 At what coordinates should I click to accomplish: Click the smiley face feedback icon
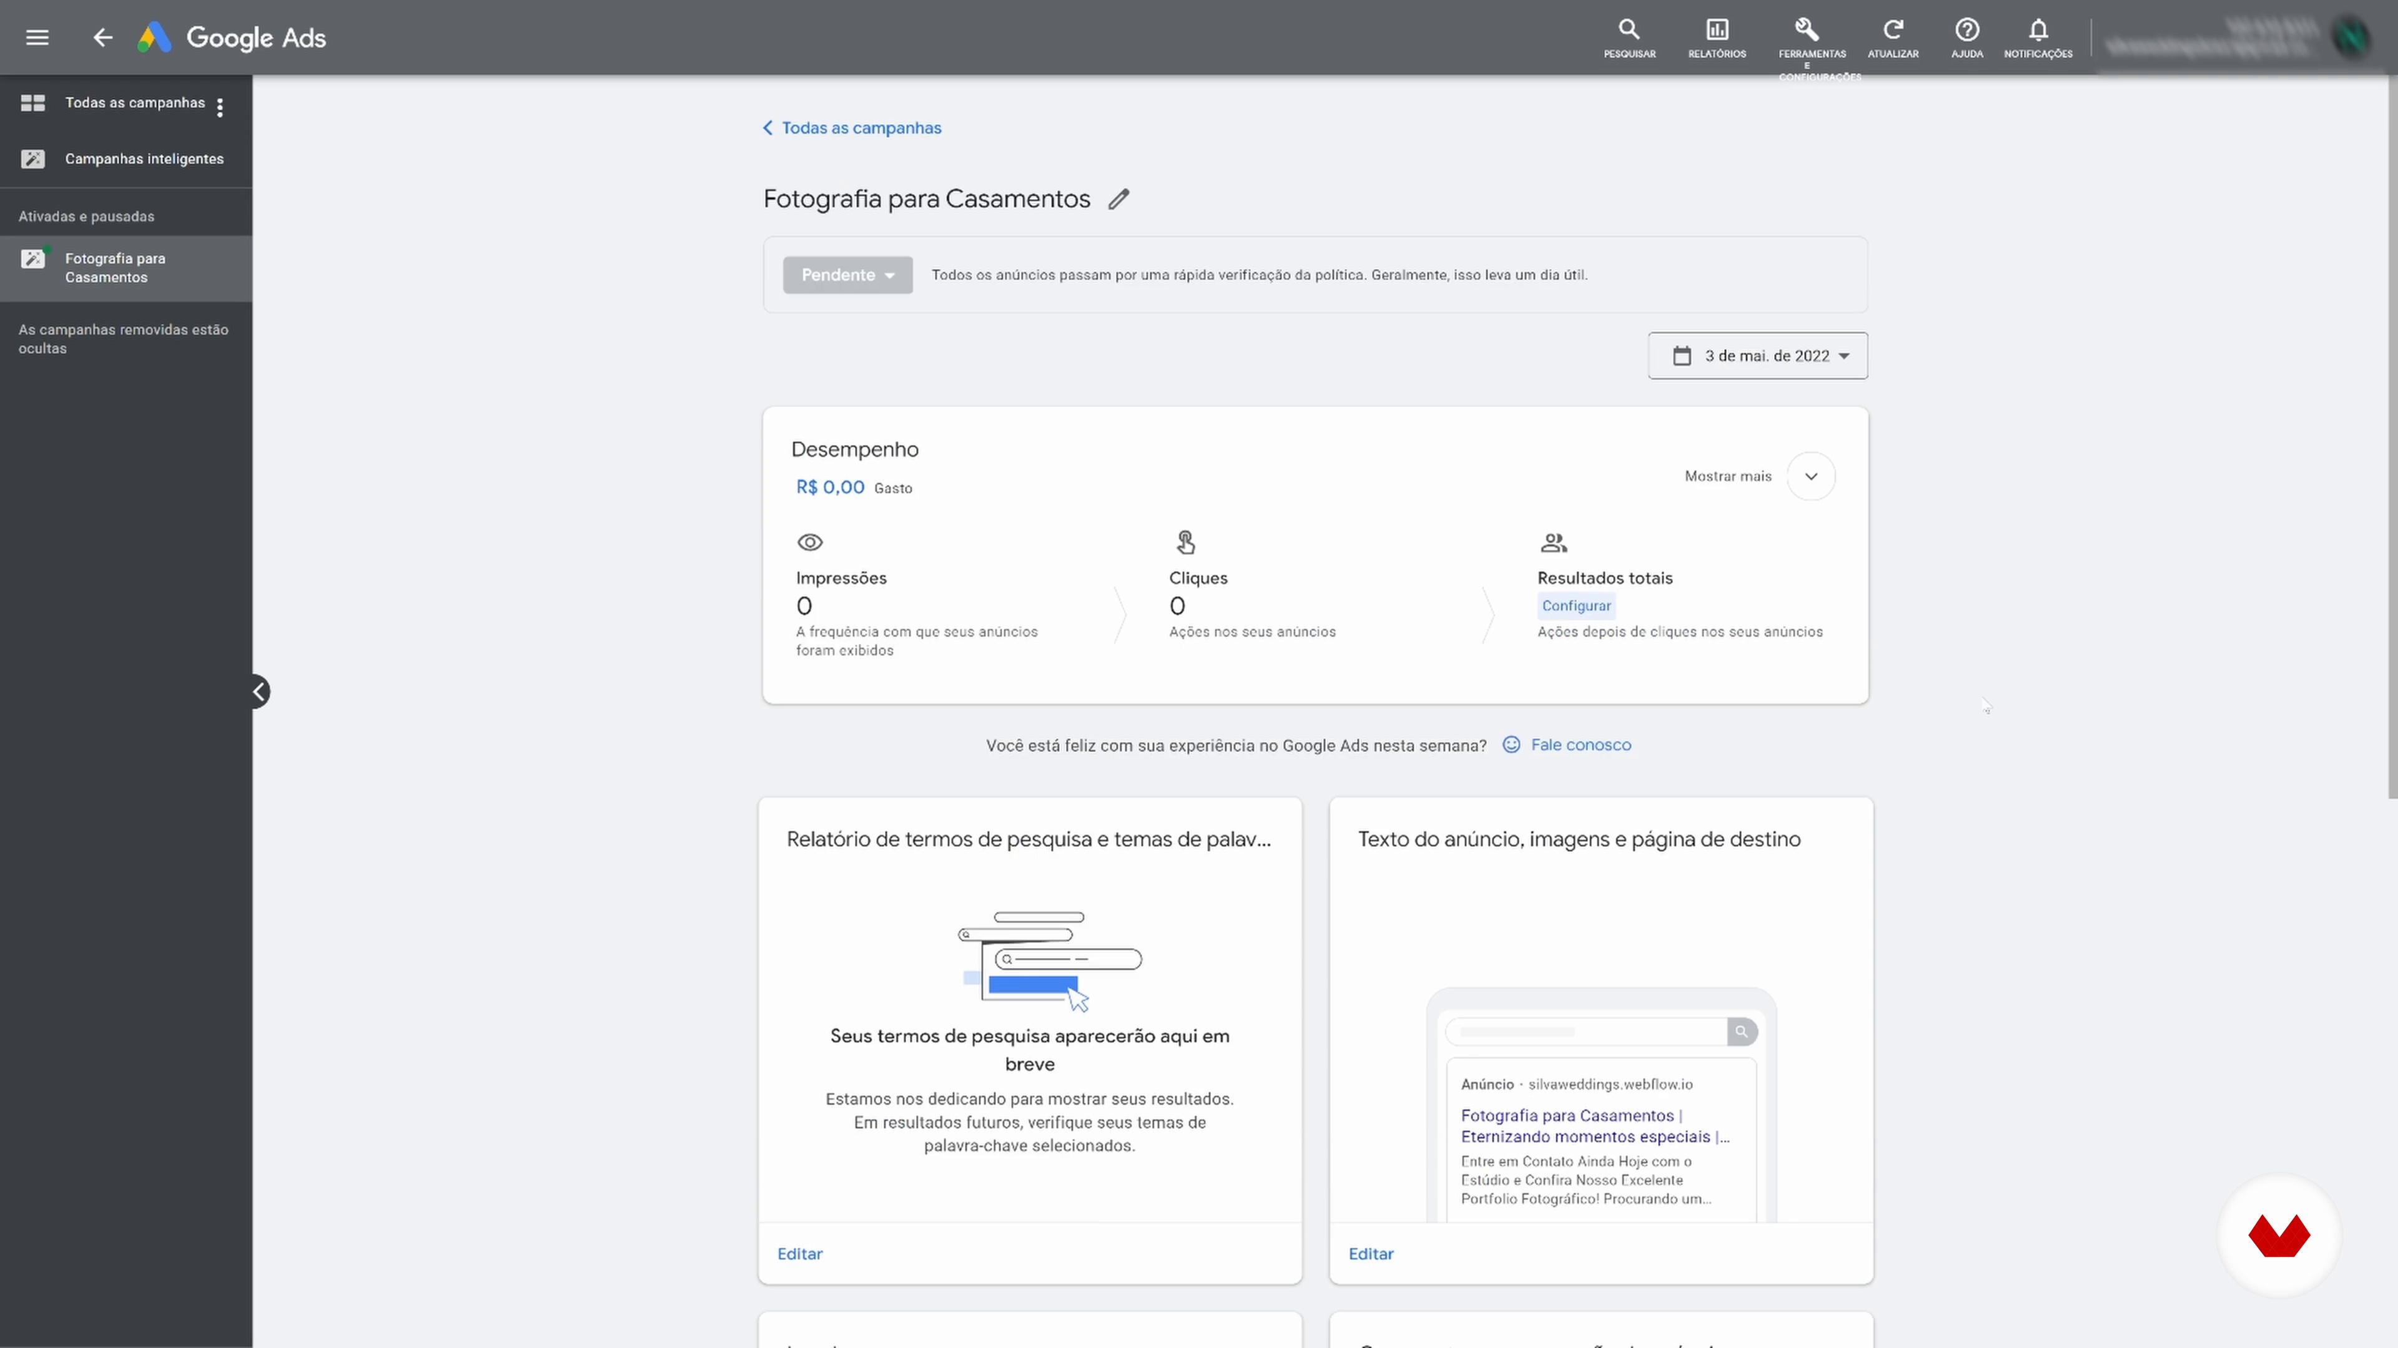(1511, 745)
